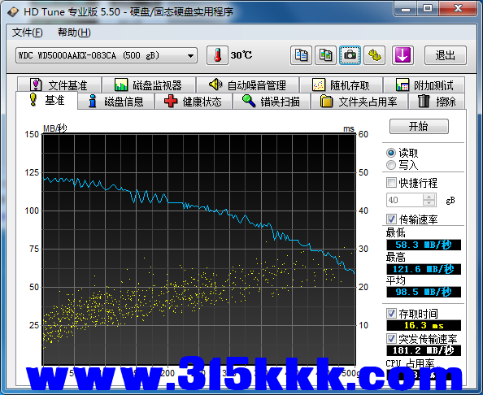Image resolution: width=483 pixels, height=395 pixels.
Task: Switch to the 擦除 erase tab
Action: (437, 102)
